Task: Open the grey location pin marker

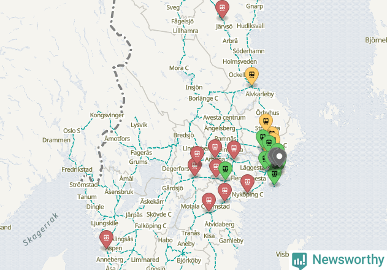Action: point(280,157)
